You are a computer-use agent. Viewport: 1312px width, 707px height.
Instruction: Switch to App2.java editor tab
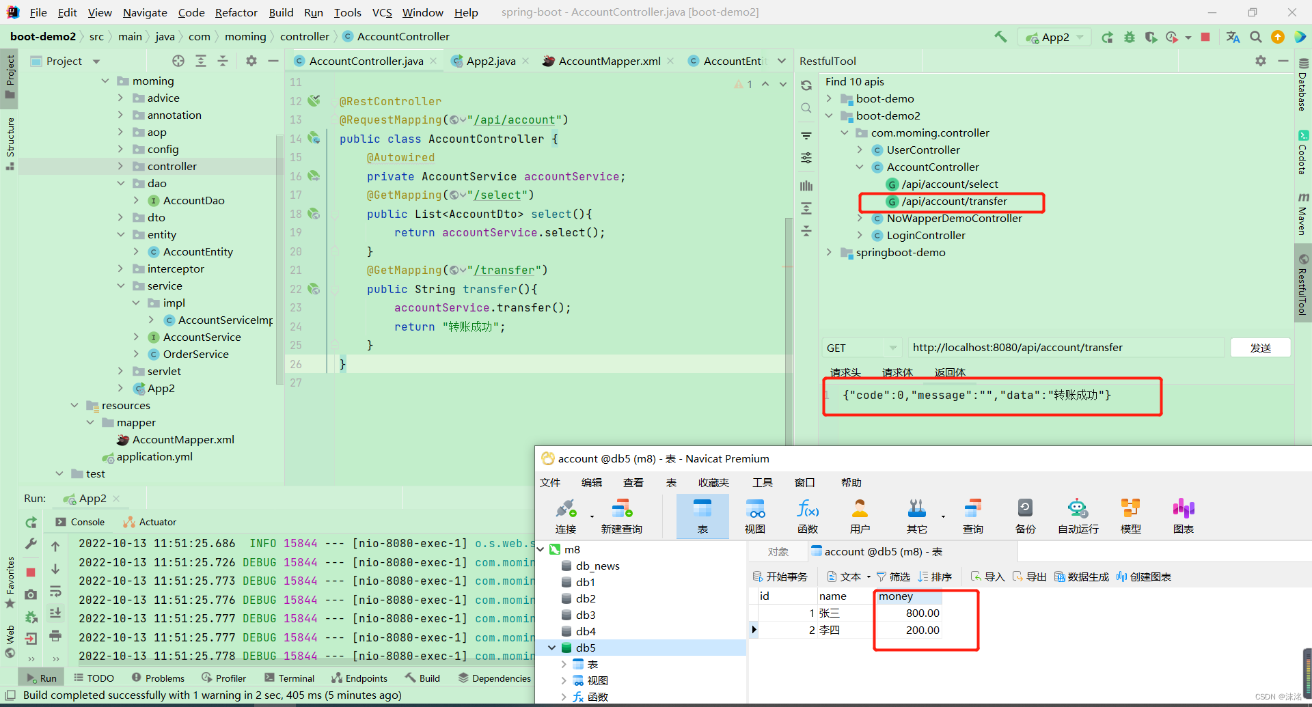[491, 61]
